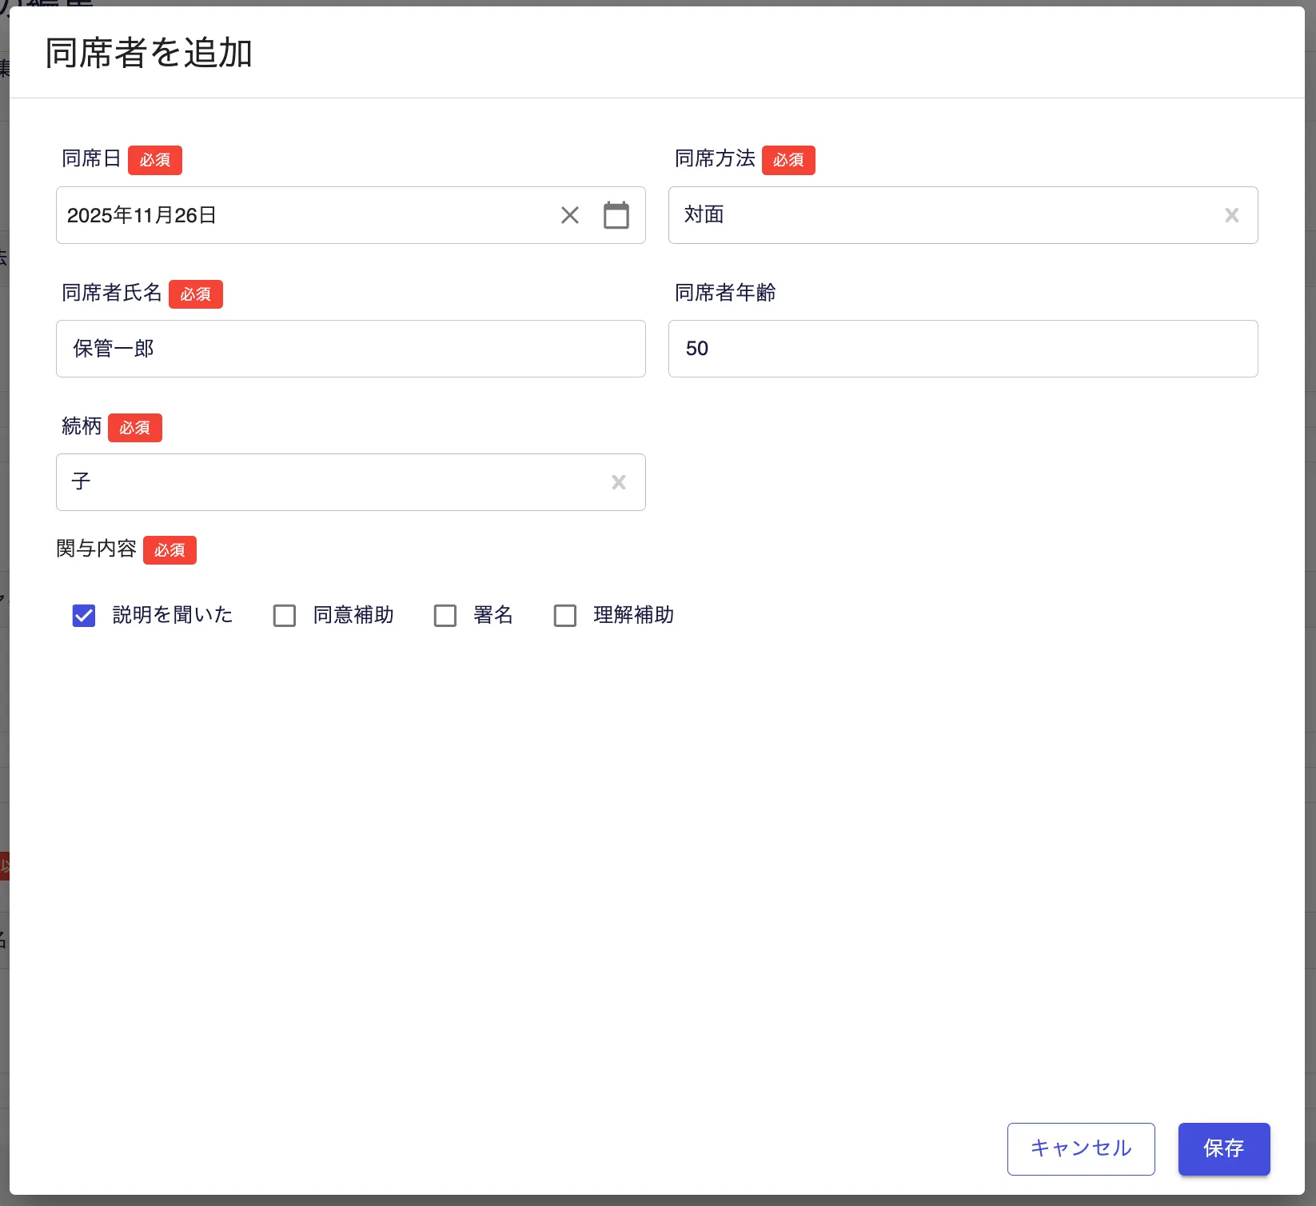The width and height of the screenshot is (1316, 1206).
Task: Enable the 同意補助 checkbox
Action: tap(285, 615)
